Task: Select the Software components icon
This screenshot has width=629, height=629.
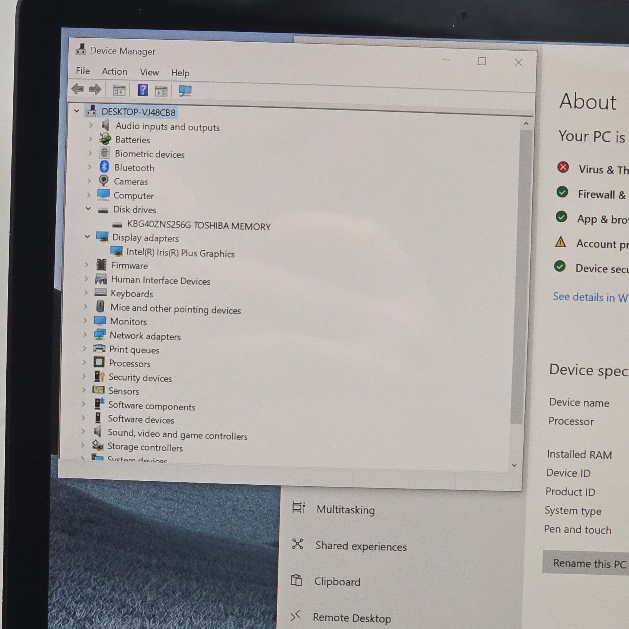Action: coord(99,404)
